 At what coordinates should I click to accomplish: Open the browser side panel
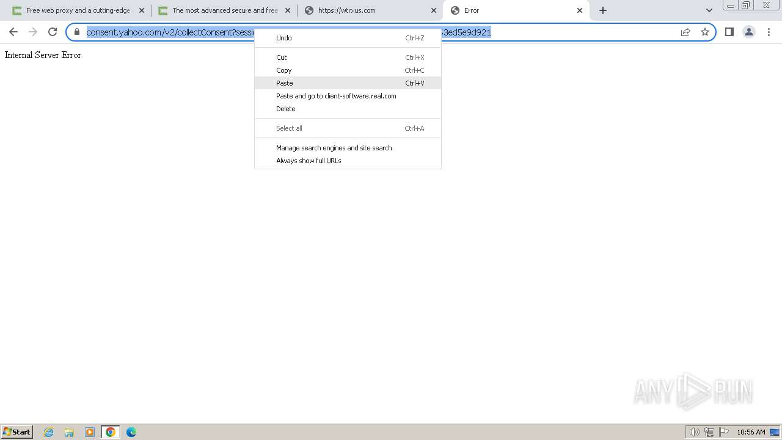729,32
